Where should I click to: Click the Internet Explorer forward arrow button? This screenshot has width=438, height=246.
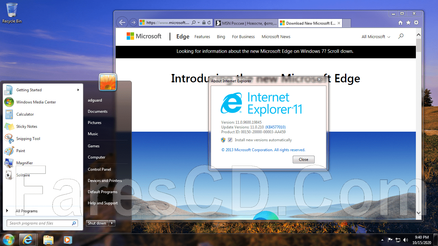(133, 23)
